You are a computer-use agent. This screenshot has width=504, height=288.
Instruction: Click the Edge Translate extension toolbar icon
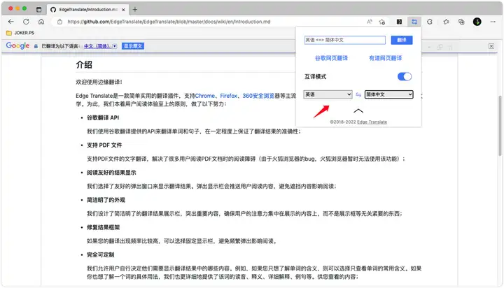click(x=414, y=22)
